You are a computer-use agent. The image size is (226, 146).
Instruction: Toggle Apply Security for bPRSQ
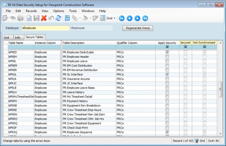pyautogui.click(x=167, y=132)
